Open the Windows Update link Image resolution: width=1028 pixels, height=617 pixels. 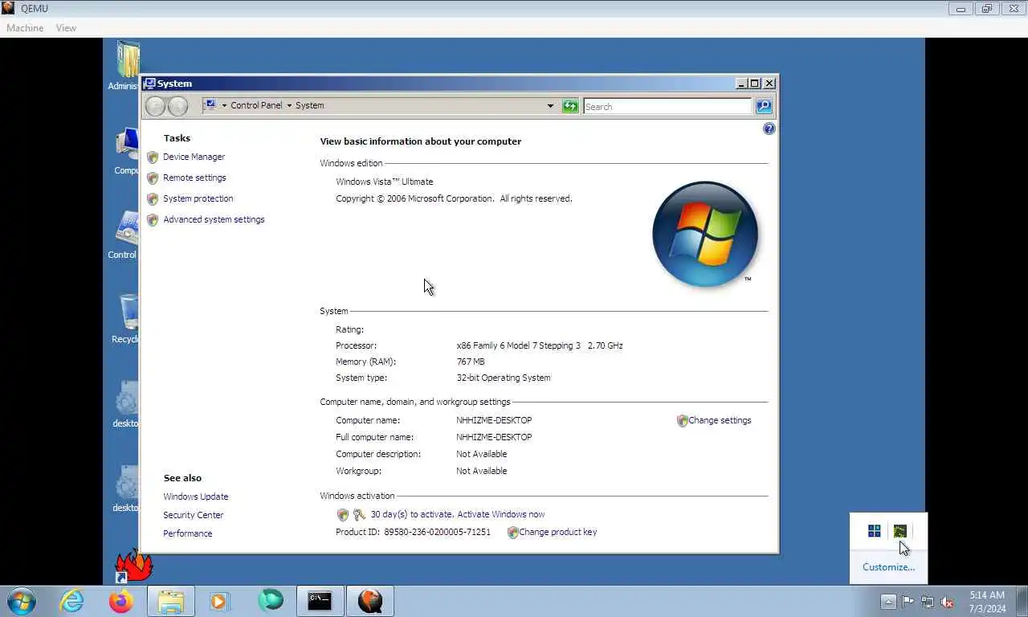click(x=195, y=496)
